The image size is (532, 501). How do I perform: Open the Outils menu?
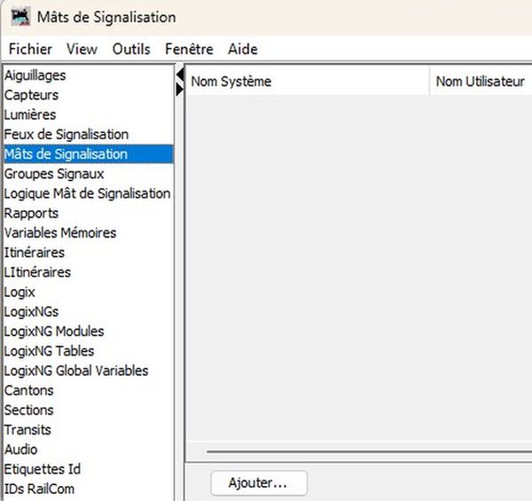[x=131, y=49]
